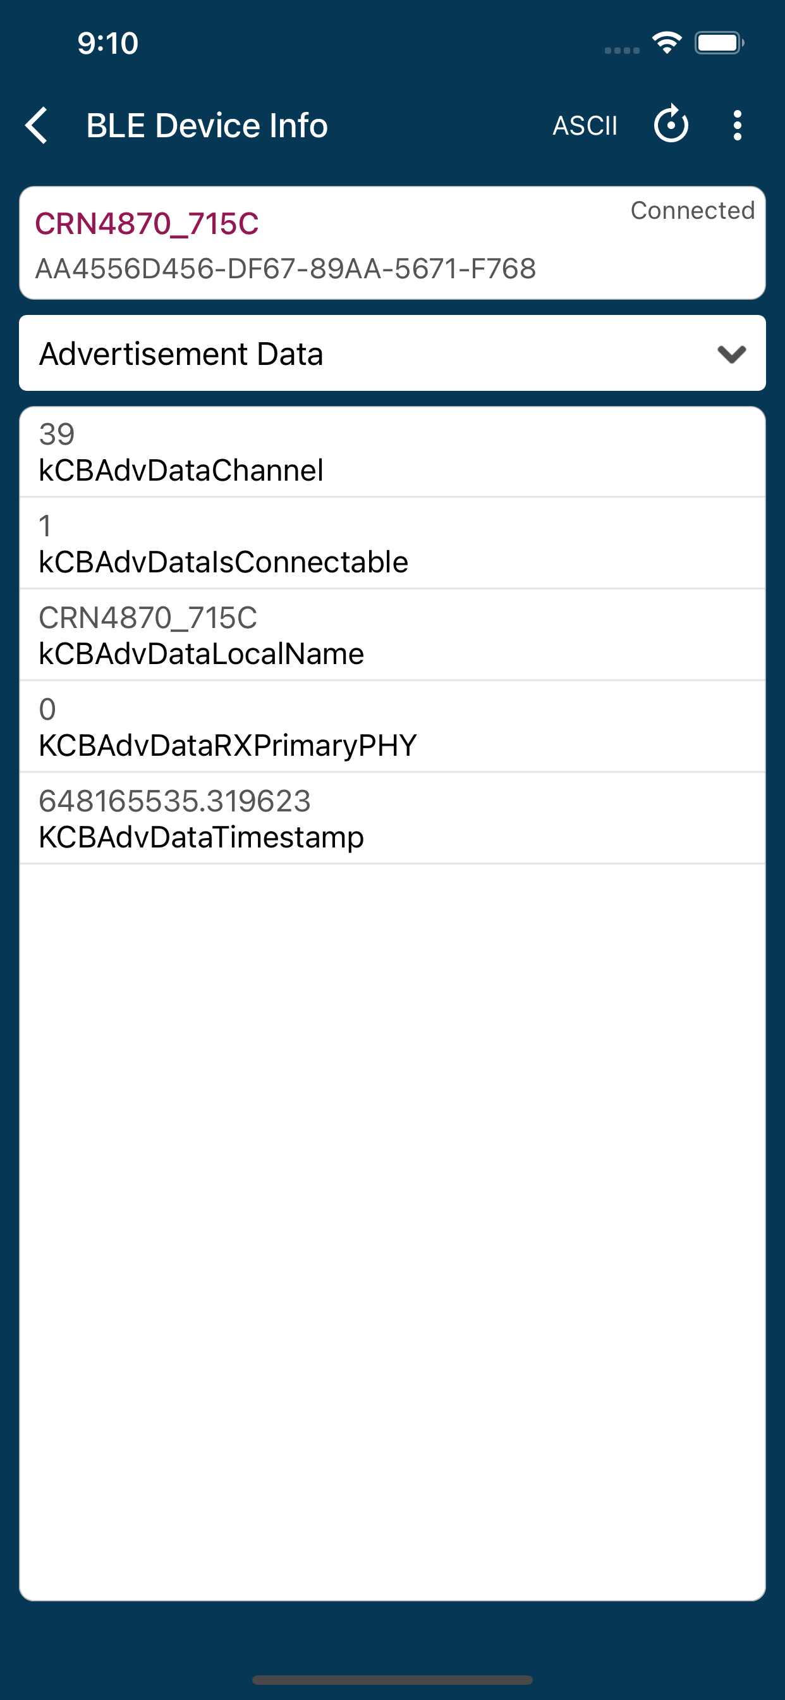This screenshot has height=1700, width=785.
Task: Open the three-dot overflow menu
Action: click(x=737, y=125)
